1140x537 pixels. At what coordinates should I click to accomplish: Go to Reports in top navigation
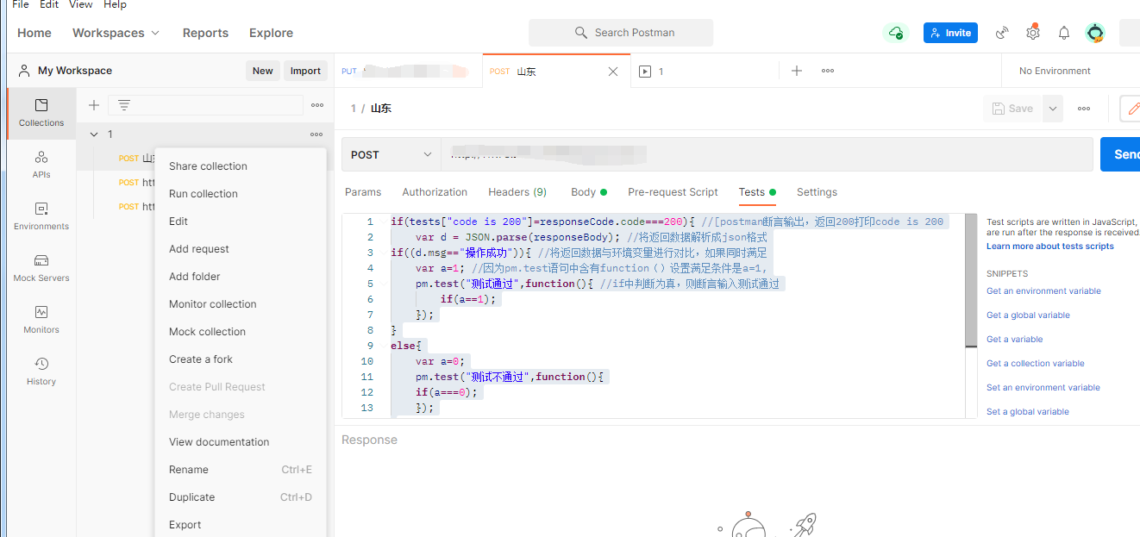pos(205,33)
